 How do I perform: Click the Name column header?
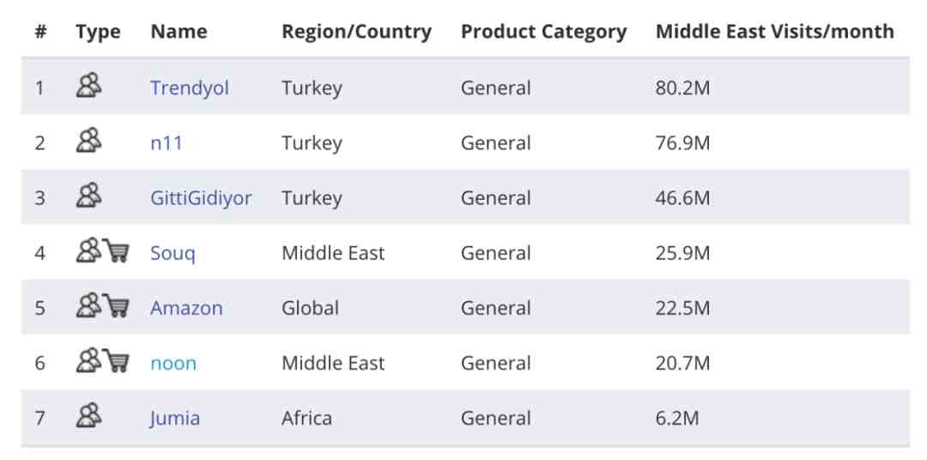[179, 32]
